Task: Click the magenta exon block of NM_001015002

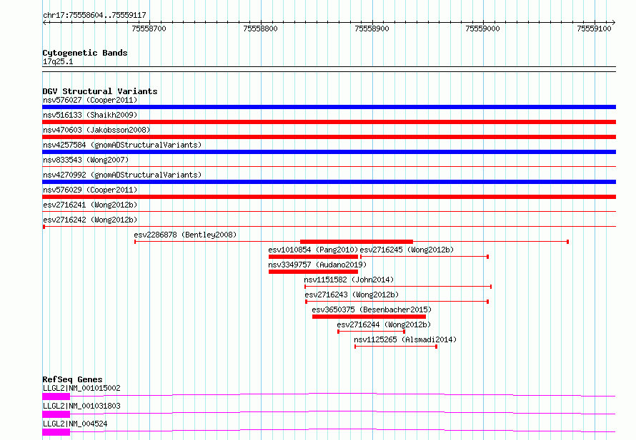Action: point(56,396)
